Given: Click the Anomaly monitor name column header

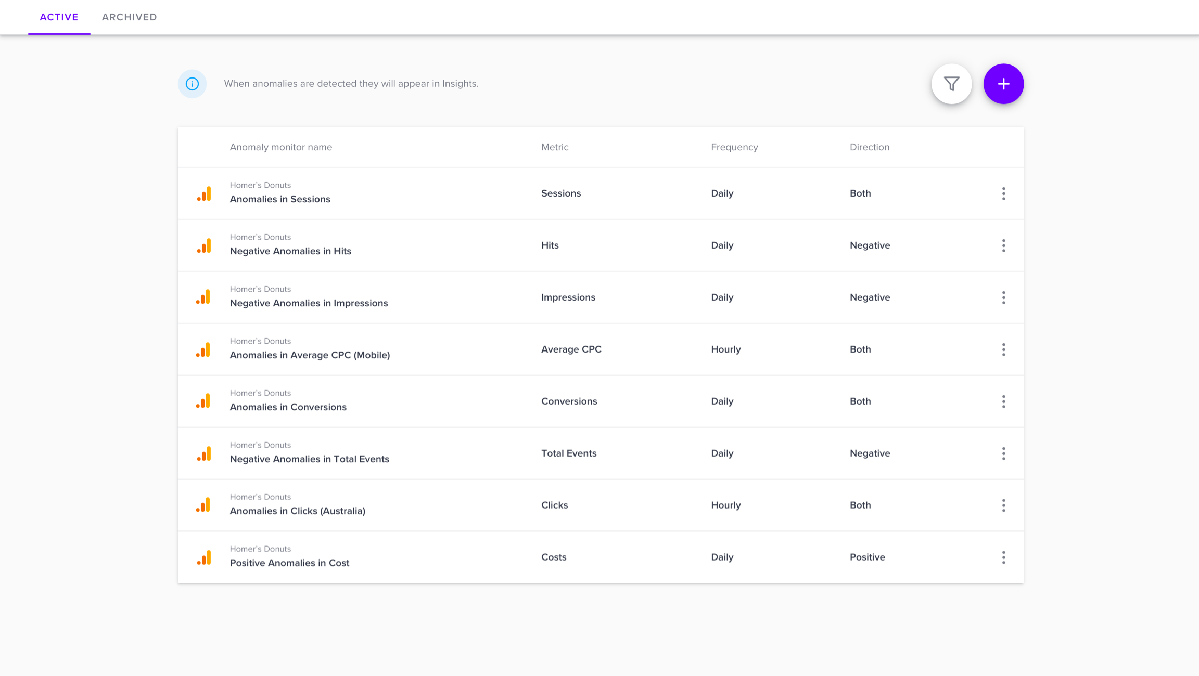Looking at the screenshot, I should click(280, 147).
